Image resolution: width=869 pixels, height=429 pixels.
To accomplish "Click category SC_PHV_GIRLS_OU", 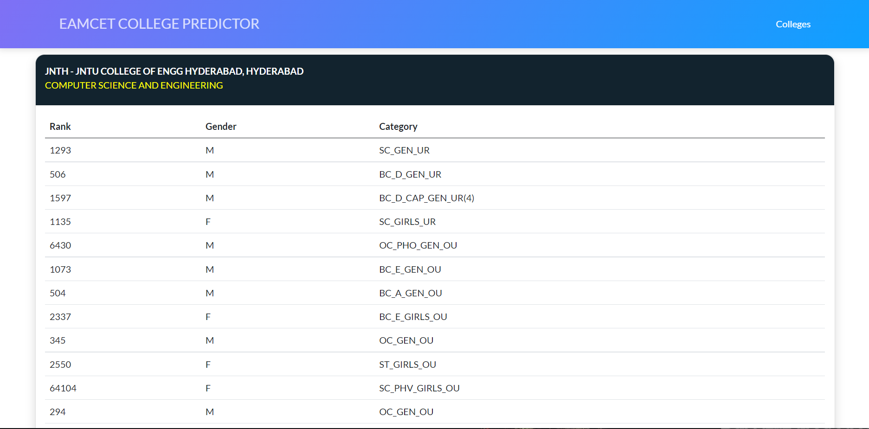I will 419,388.
